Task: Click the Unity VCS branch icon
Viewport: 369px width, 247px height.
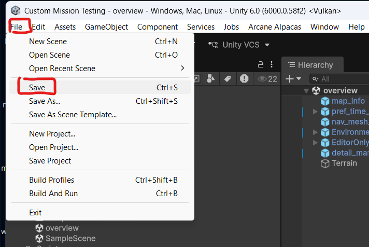Action: pos(213,45)
